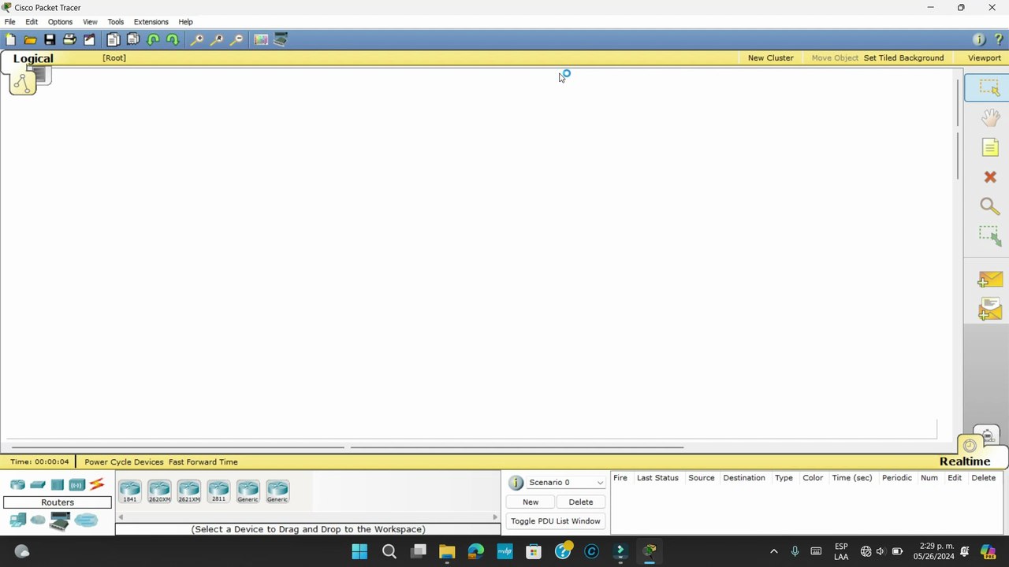
Task: Pick the 2620XM router model
Action: click(159, 491)
